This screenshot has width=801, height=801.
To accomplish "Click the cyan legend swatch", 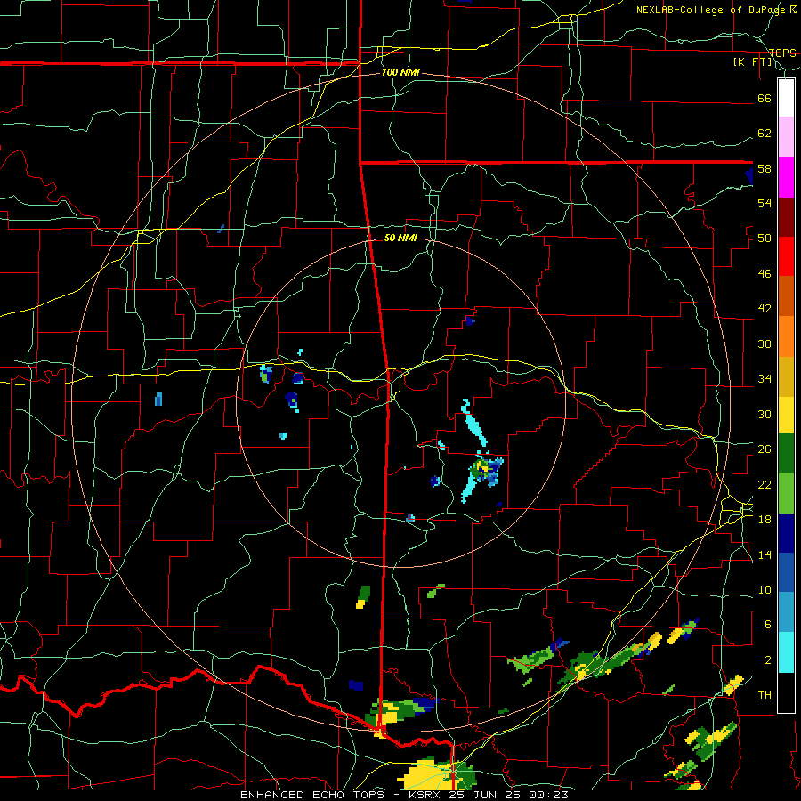I will (786, 651).
